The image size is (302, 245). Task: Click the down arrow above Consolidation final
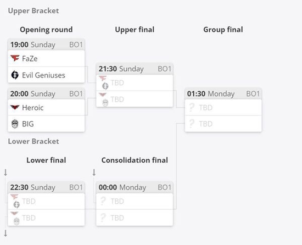pyautogui.click(x=94, y=172)
